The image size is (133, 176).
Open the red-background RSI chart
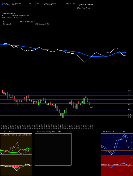pyautogui.click(x=117, y=165)
